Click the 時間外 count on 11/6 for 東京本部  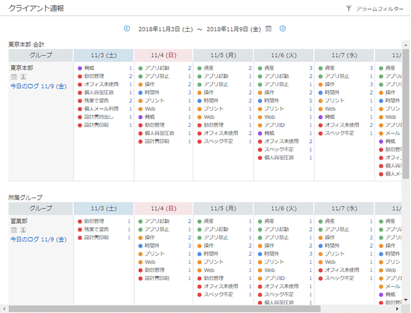coord(311,101)
